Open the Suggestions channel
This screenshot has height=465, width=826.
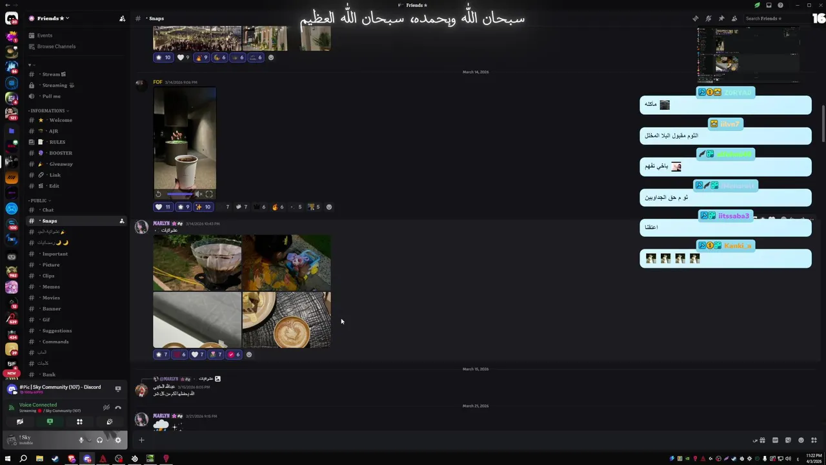(x=76, y=331)
